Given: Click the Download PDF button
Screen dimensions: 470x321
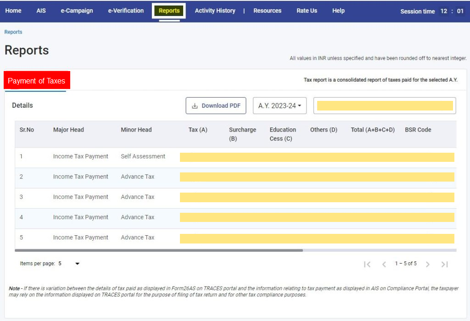Looking at the screenshot, I should tap(216, 105).
